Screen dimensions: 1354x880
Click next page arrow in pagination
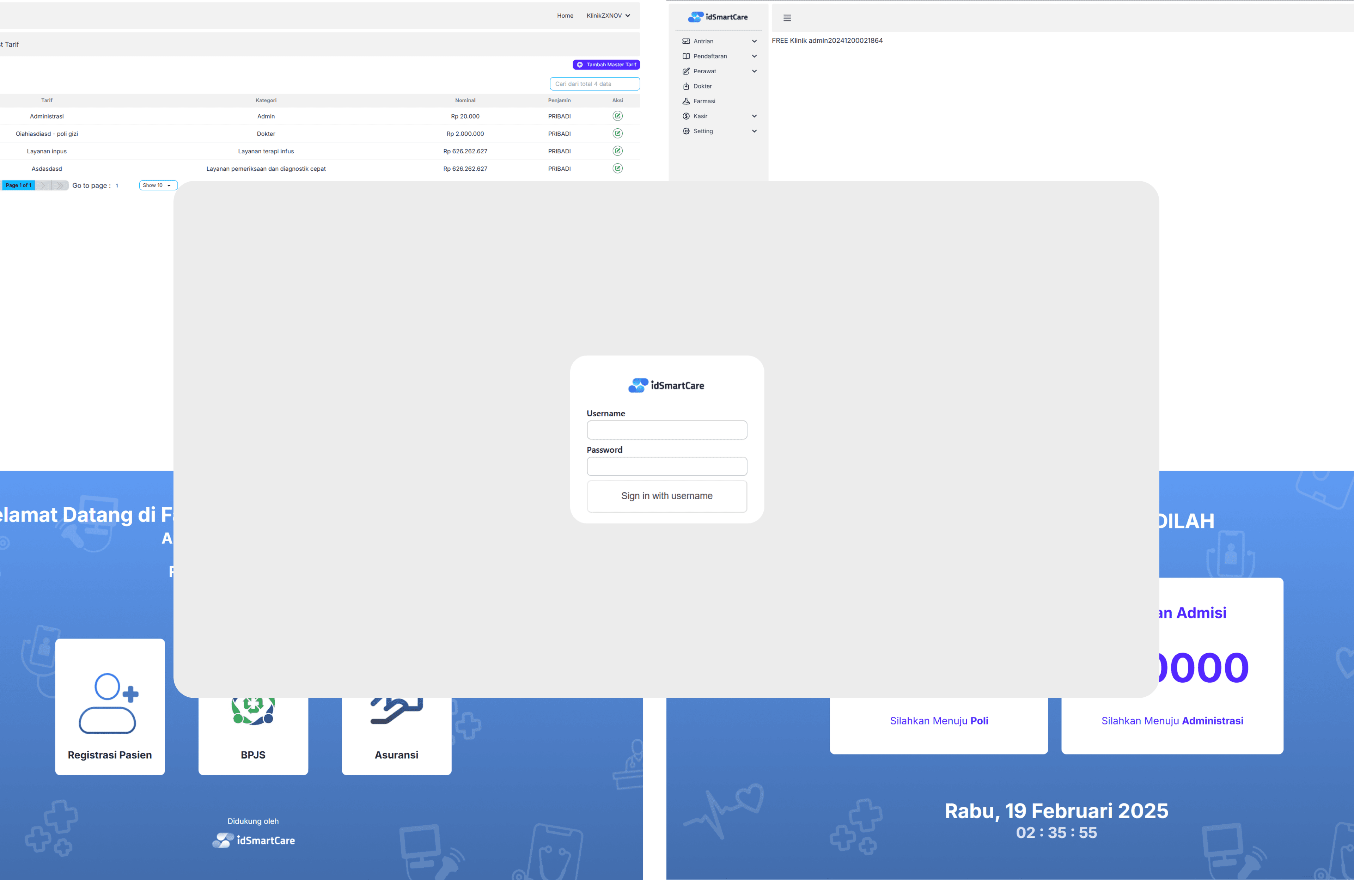point(43,185)
